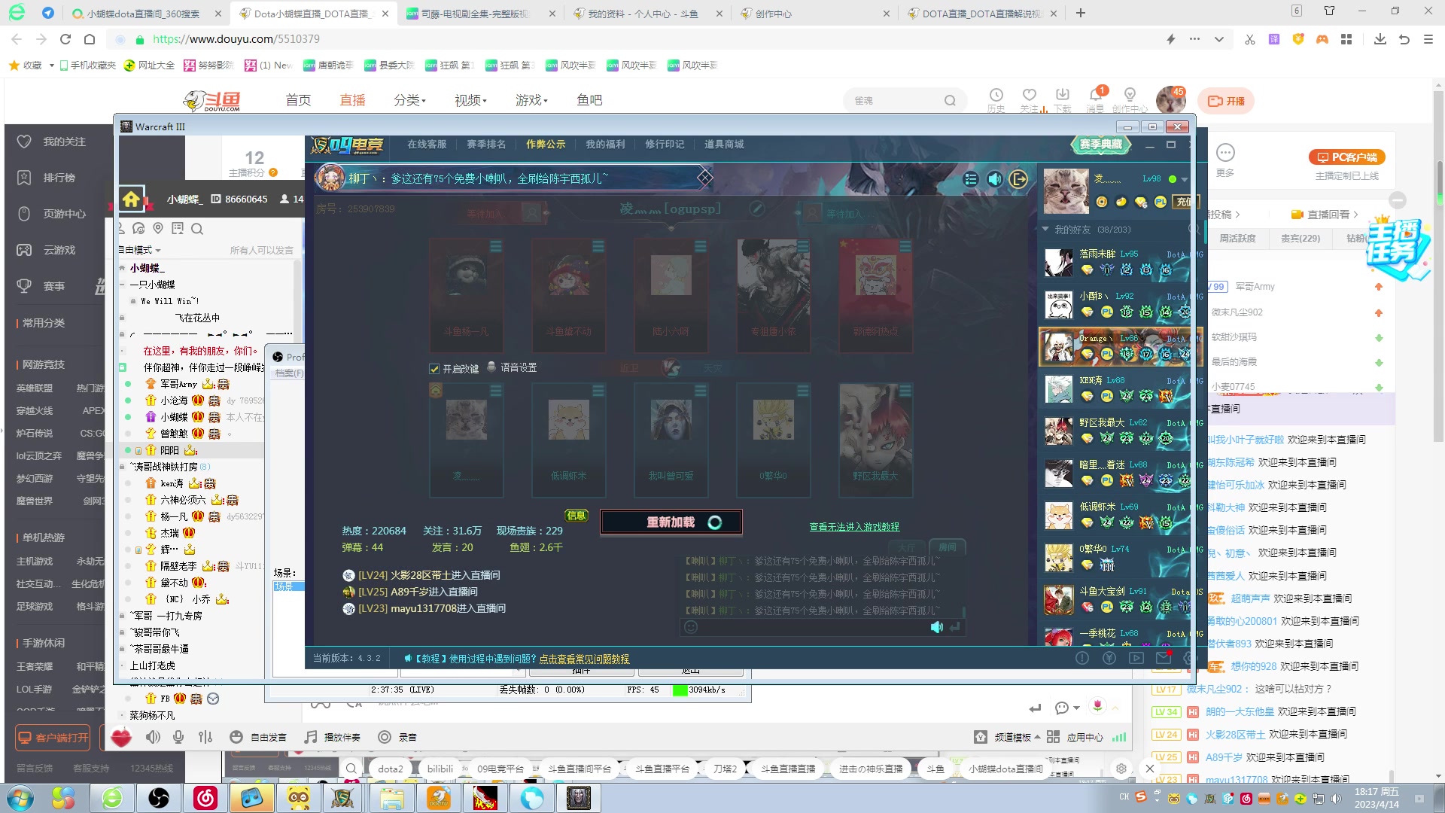Collapse 我的好友 friends group
The height and width of the screenshot is (813, 1445).
click(1045, 229)
